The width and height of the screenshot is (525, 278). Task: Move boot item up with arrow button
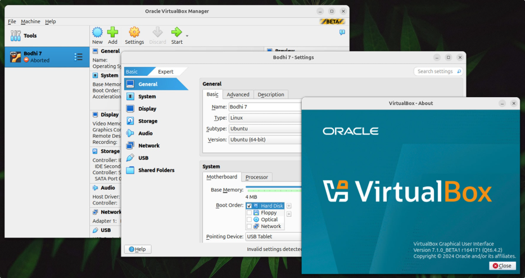tap(289, 206)
